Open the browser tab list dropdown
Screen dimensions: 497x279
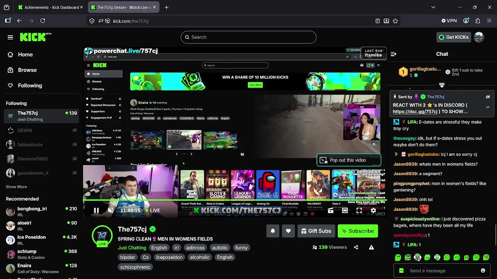coord(433,7)
